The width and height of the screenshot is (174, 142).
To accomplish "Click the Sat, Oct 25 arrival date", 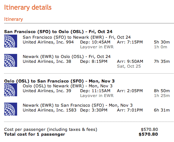I will 129,66.
